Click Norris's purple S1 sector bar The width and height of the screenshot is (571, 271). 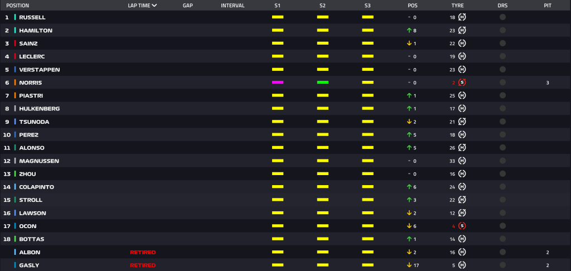point(278,83)
